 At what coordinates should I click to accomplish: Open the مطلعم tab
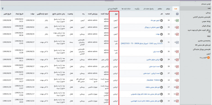tap(160, 9)
